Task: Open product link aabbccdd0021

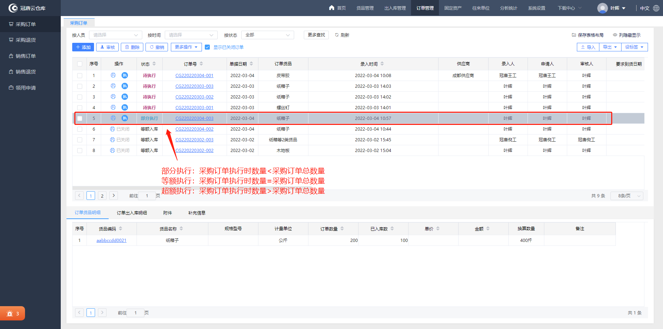Action: pyautogui.click(x=112, y=240)
